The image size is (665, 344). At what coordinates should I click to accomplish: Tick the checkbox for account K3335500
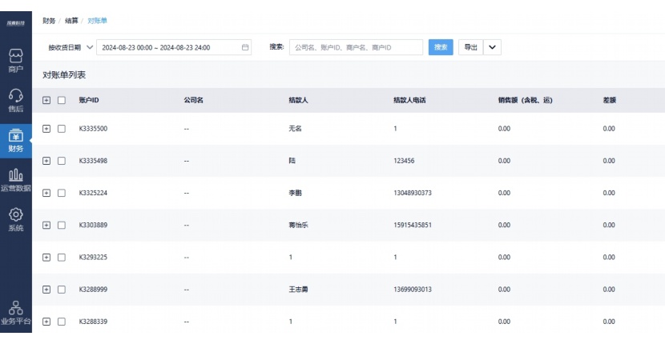[x=62, y=129]
